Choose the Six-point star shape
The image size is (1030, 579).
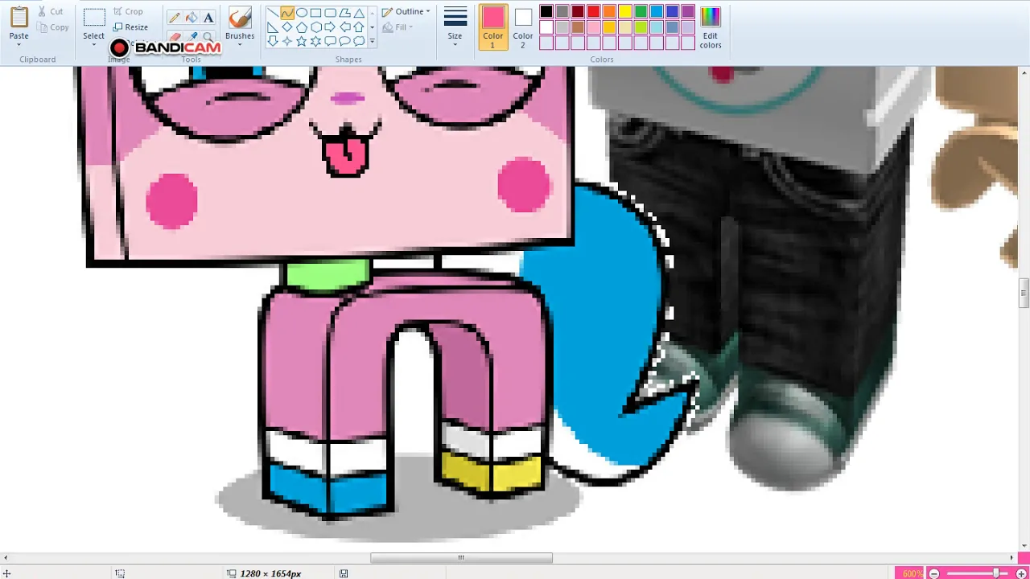pos(316,41)
